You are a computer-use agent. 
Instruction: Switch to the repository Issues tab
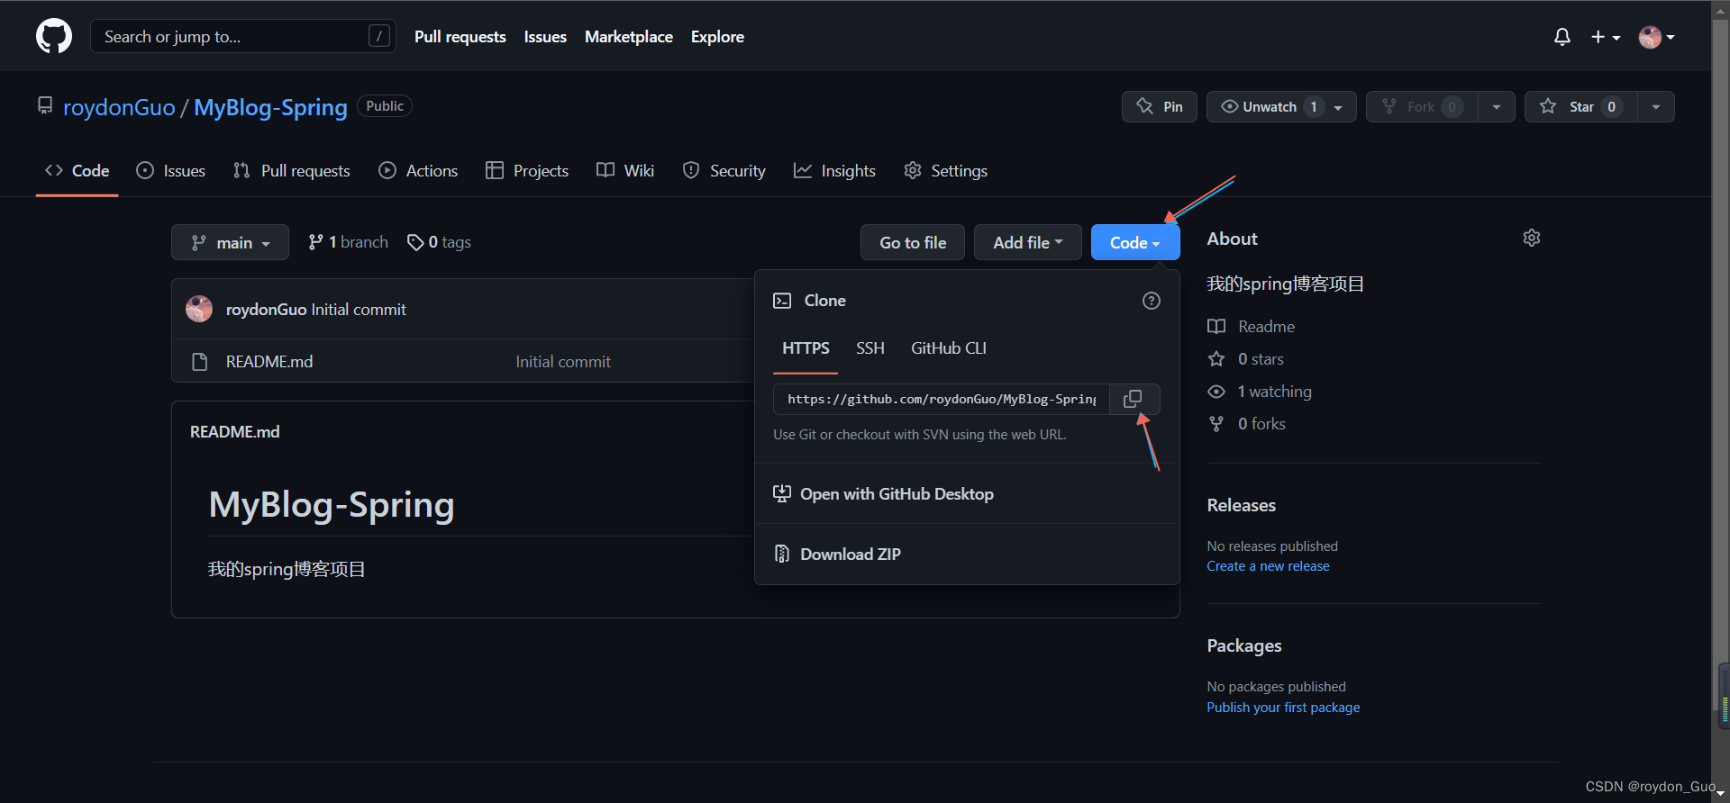point(170,170)
